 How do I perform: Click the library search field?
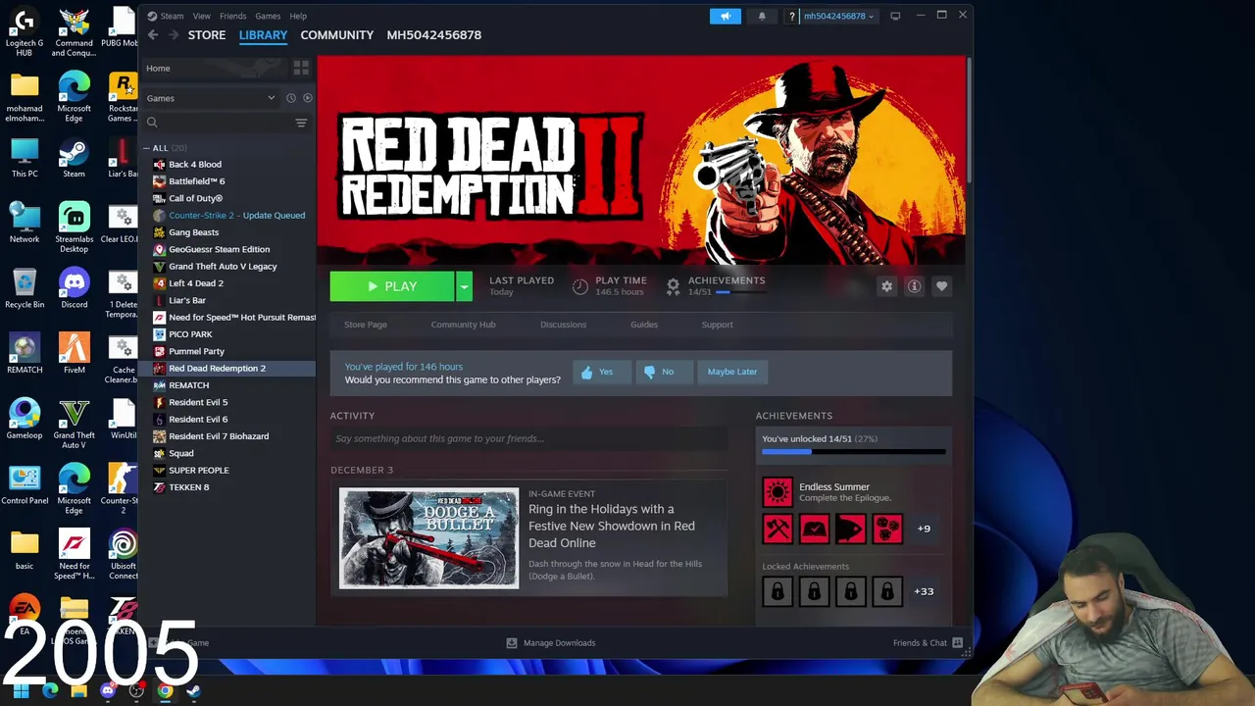tap(221, 123)
